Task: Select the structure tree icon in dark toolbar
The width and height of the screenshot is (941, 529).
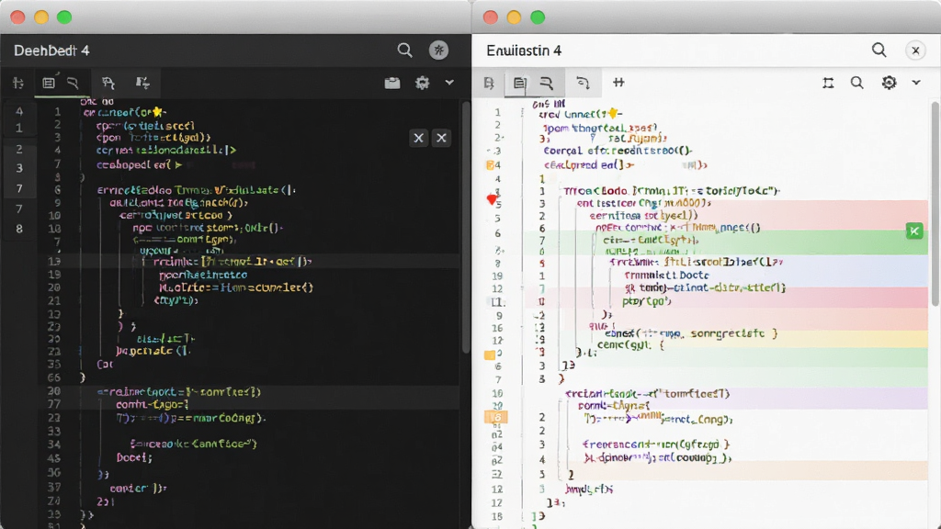Action: coord(18,83)
